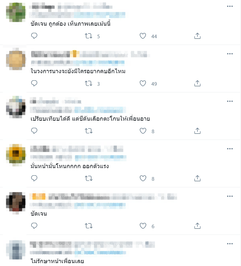This screenshot has height=266, width=241.
Task: Like the tweet starting เปรียบเทียบได้ดี
Action: 143,131
